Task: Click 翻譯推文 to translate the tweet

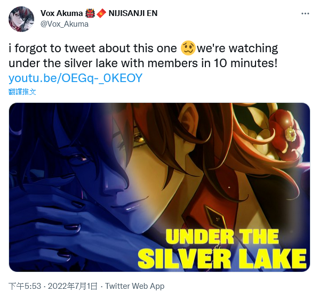Action: (22, 92)
